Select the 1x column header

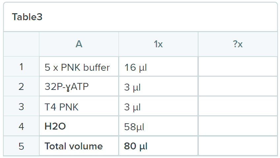pos(158,44)
